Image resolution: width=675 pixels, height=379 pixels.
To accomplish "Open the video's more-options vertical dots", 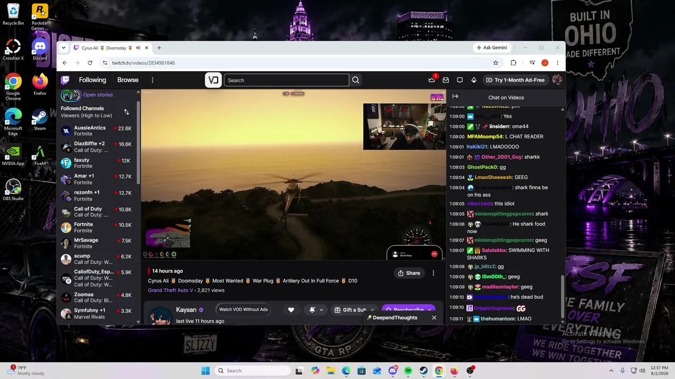I will [433, 273].
